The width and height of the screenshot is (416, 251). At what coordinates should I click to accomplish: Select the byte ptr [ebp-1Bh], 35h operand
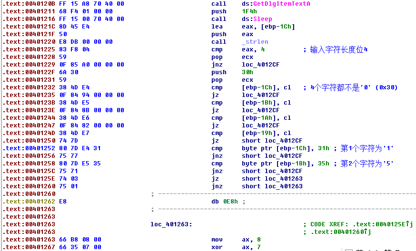tap(286, 164)
